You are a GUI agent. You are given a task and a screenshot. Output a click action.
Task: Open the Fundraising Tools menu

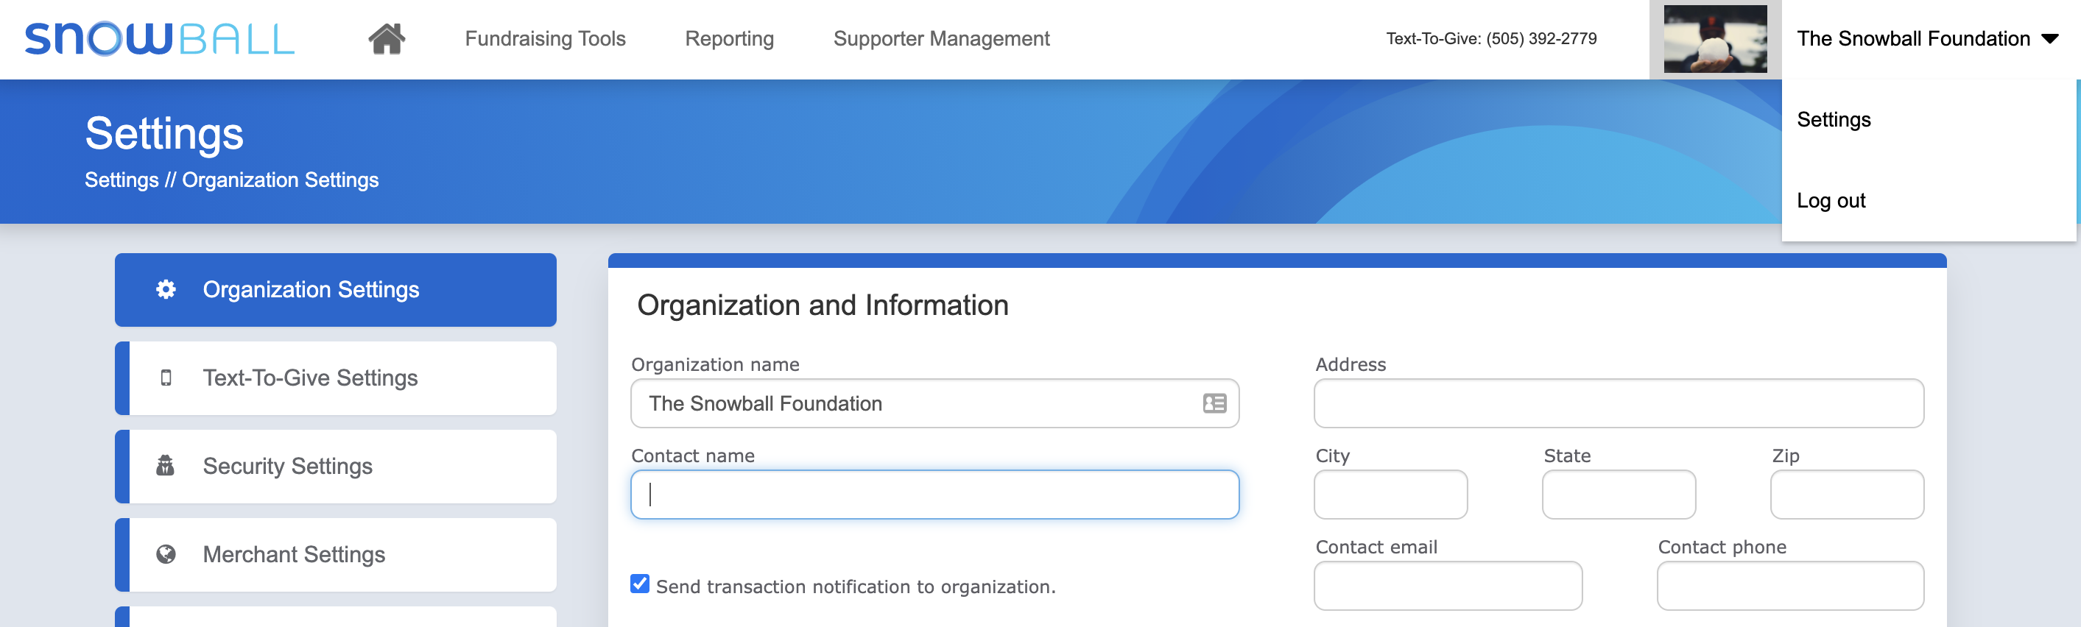pos(546,39)
